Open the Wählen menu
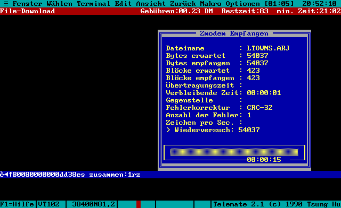 pyautogui.click(x=59, y=4)
